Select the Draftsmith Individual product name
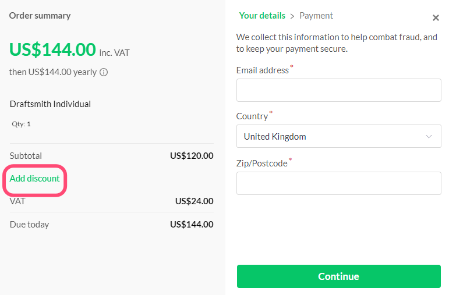Viewport: 449px width, 295px height. (50, 104)
